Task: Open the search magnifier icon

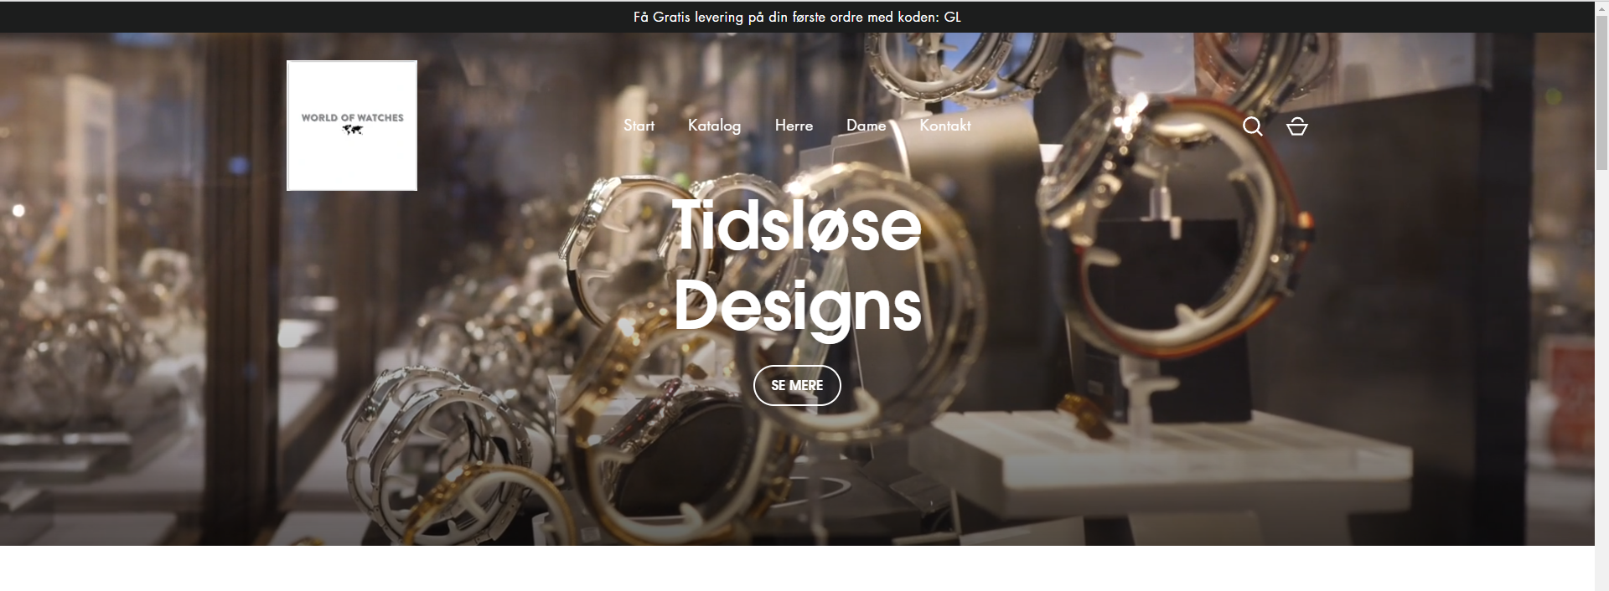Action: click(x=1252, y=126)
